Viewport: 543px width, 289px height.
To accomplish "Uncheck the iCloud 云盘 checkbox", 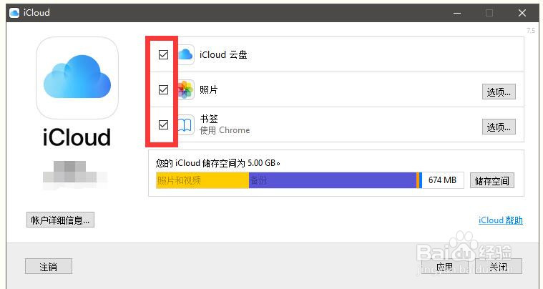I will tap(164, 54).
